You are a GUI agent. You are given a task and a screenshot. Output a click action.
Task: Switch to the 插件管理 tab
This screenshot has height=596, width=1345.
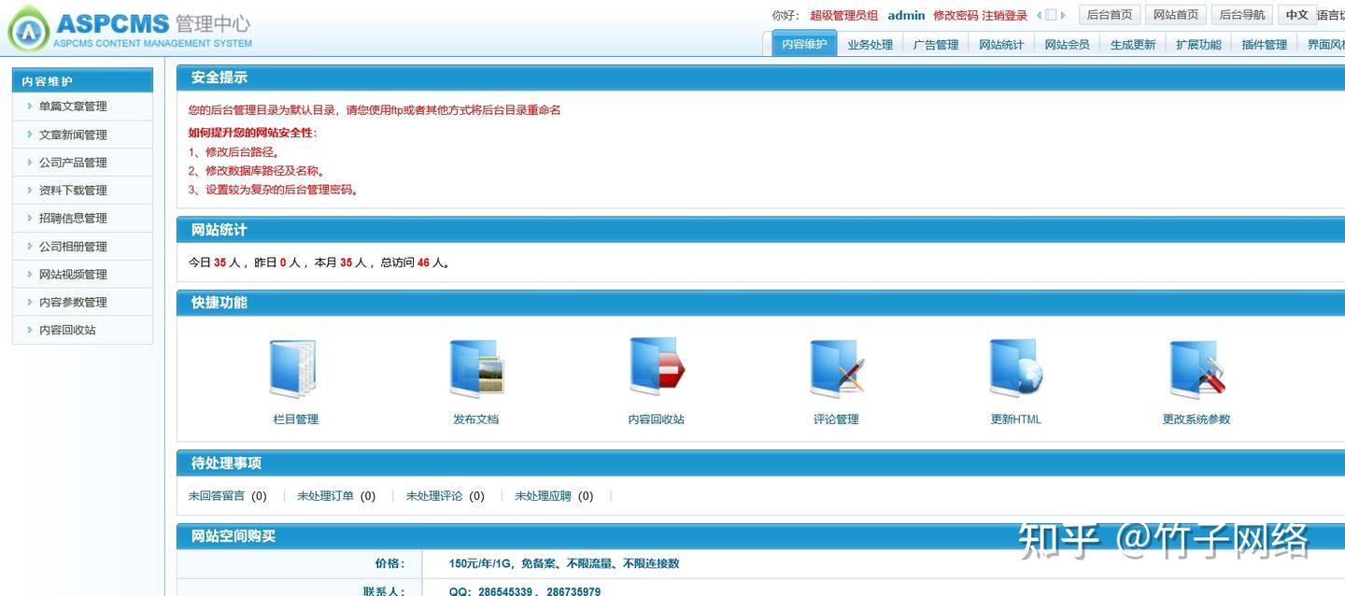pos(1264,44)
